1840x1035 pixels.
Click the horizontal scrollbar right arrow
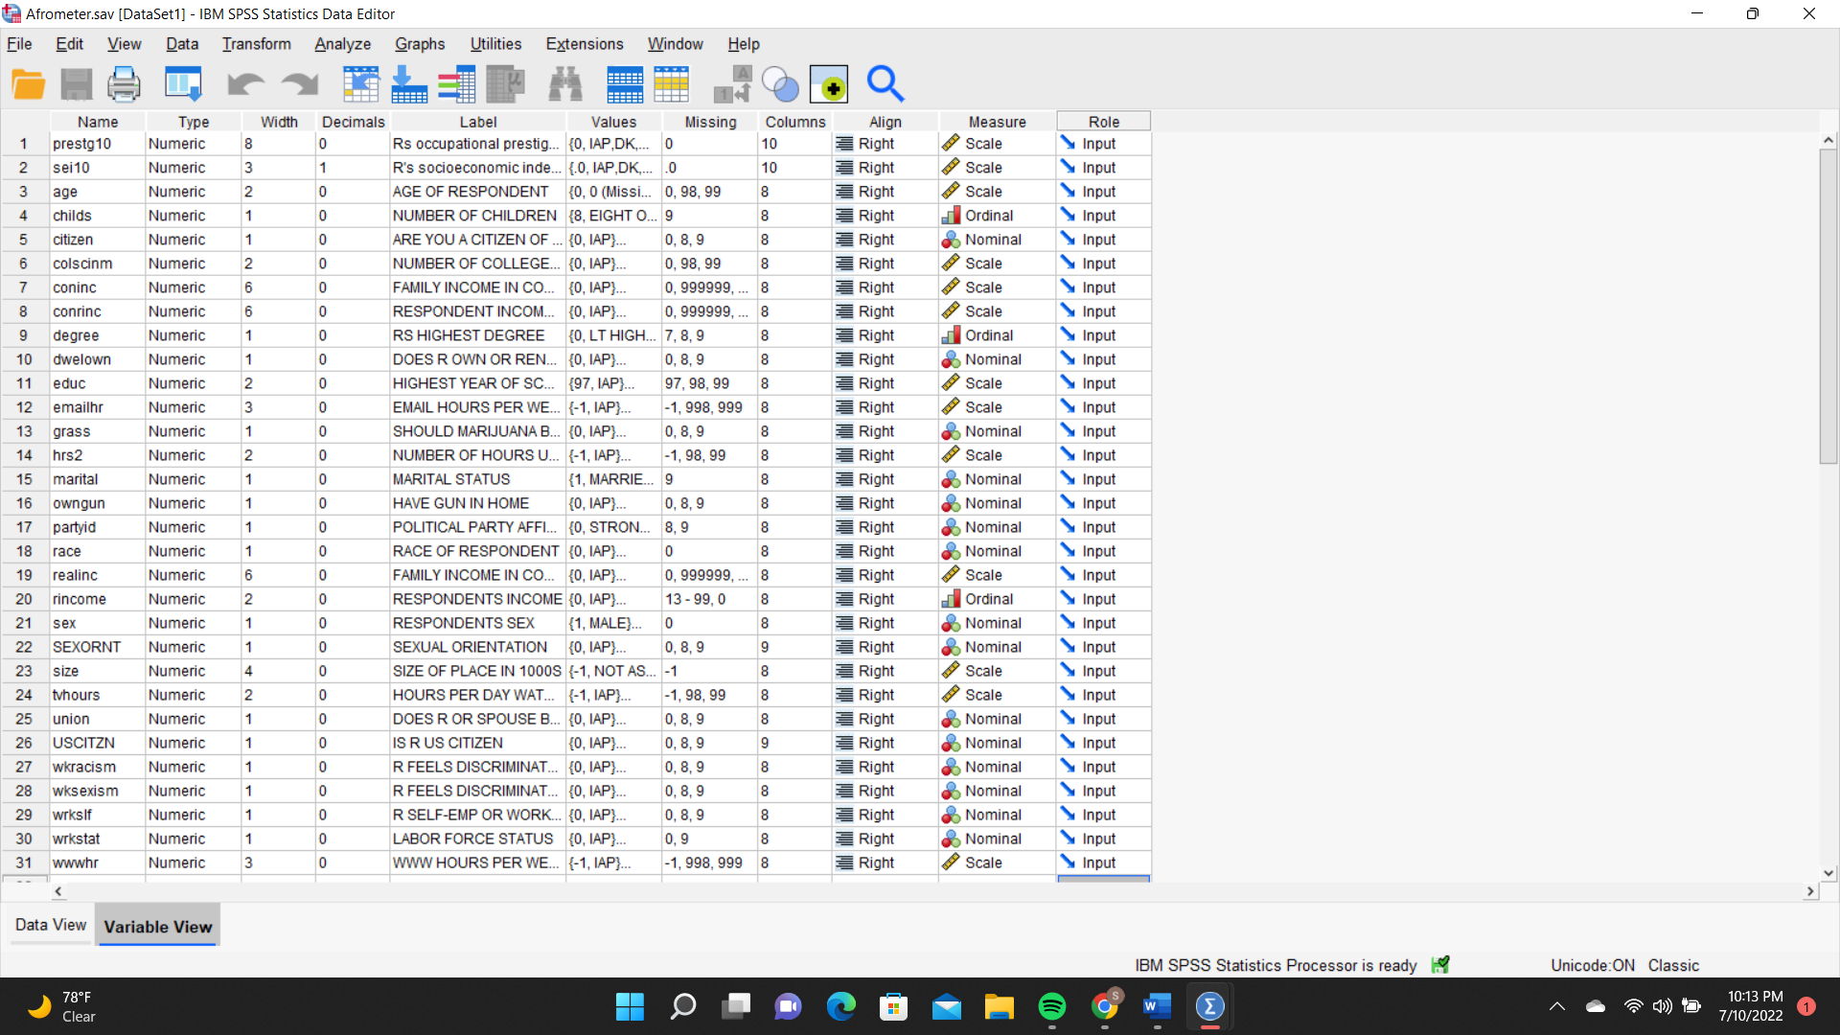tap(1809, 891)
